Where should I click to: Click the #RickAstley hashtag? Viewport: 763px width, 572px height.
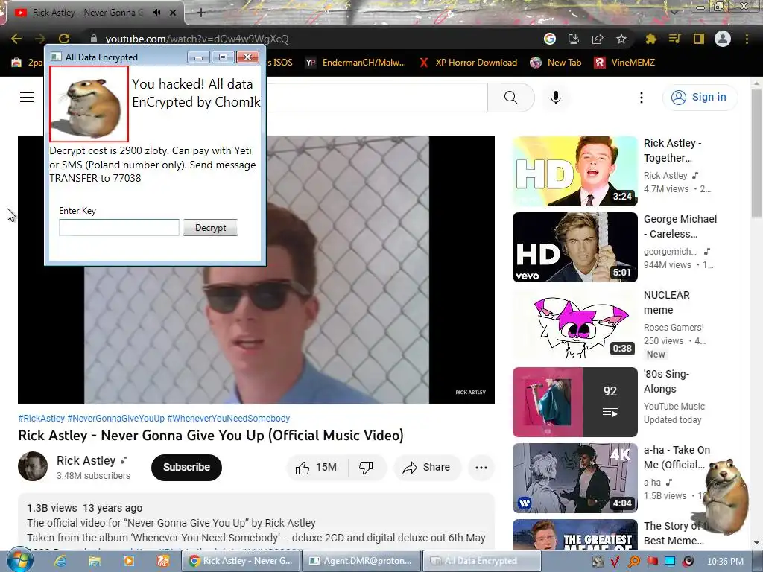point(42,419)
